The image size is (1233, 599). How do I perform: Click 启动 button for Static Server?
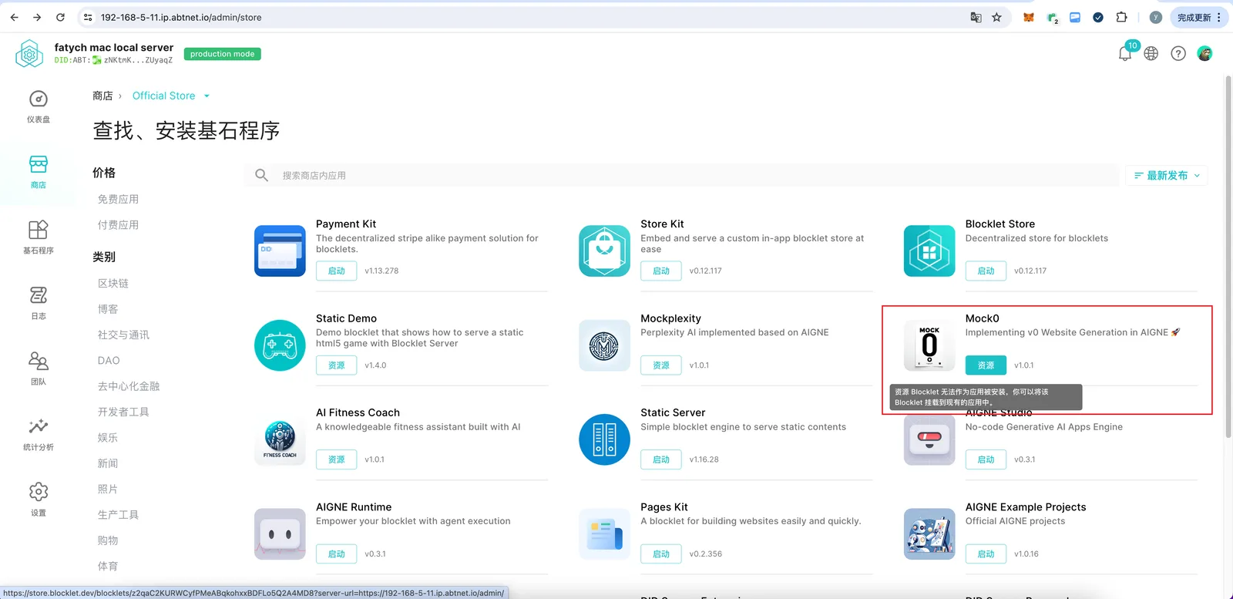tap(661, 459)
